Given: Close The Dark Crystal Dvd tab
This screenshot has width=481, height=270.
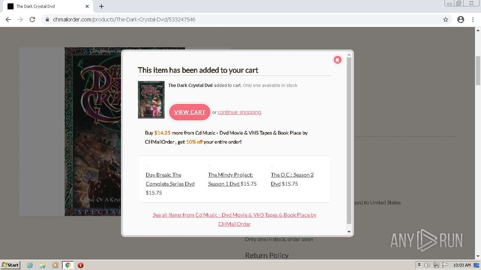Looking at the screenshot, I should click(x=87, y=6).
